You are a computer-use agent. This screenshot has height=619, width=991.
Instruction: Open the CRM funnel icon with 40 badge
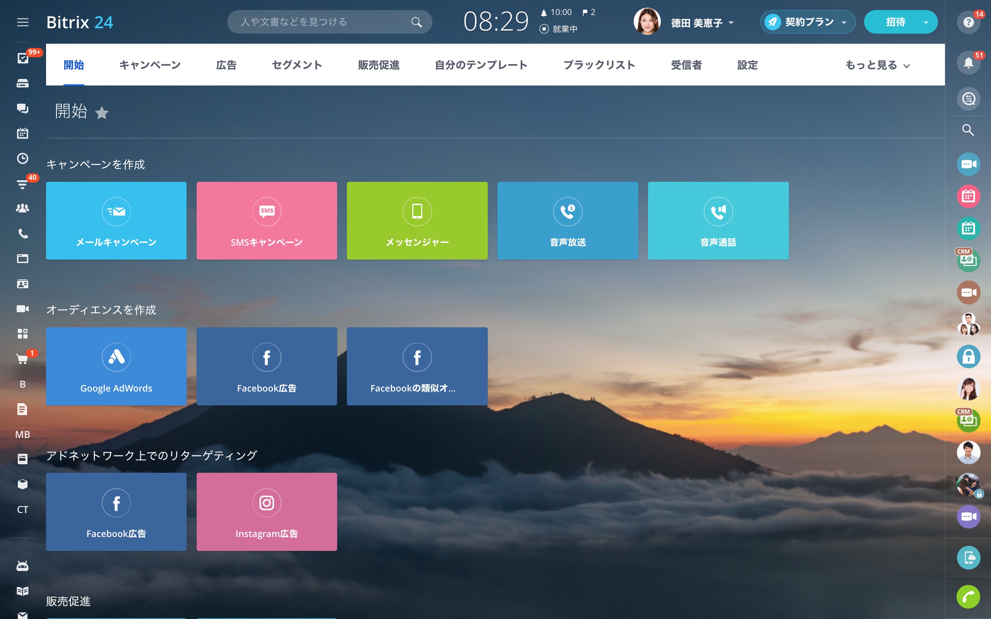pyautogui.click(x=22, y=184)
